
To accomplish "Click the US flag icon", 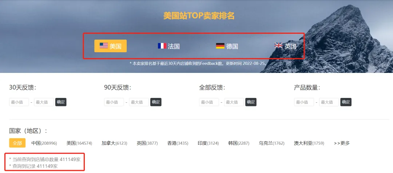I will tap(104, 45).
